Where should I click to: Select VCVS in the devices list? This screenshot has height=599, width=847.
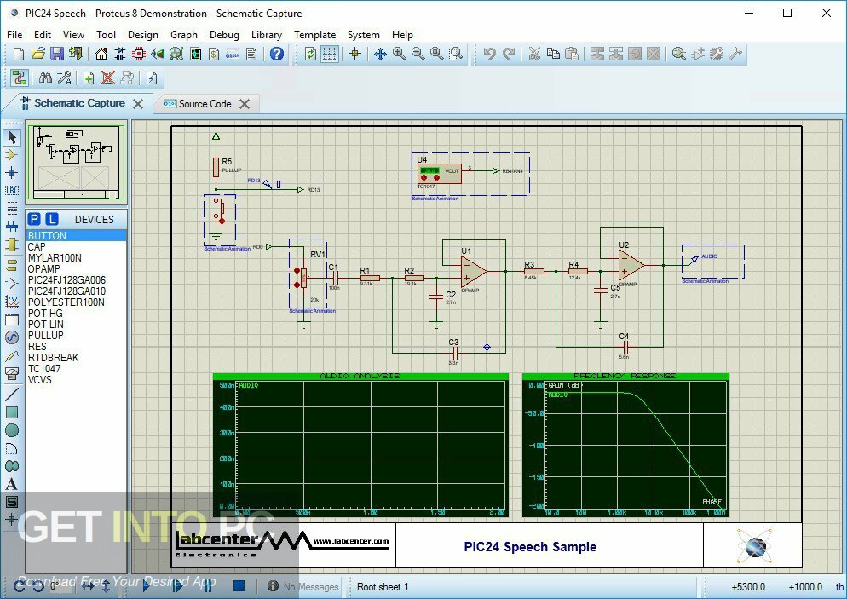(x=76, y=379)
